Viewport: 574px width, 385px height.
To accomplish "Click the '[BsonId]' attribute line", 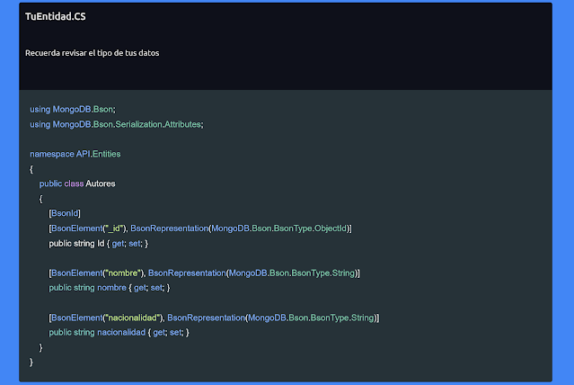I will [65, 213].
